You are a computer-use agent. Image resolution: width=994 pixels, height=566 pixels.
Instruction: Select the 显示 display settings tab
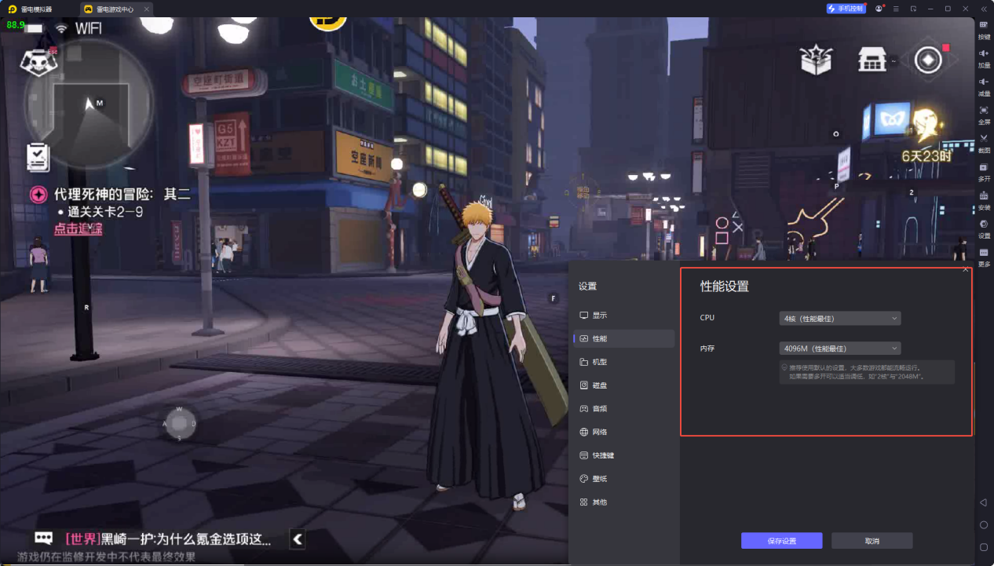tap(624, 316)
